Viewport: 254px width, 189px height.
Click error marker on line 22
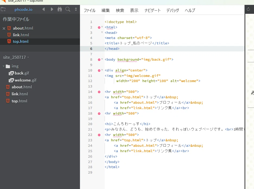pyautogui.click(x=99, y=135)
